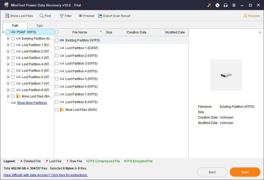Viewport: 264px width, 180px height.
Task: Expand Lost Partition 5 tree node
Action: 8,70
